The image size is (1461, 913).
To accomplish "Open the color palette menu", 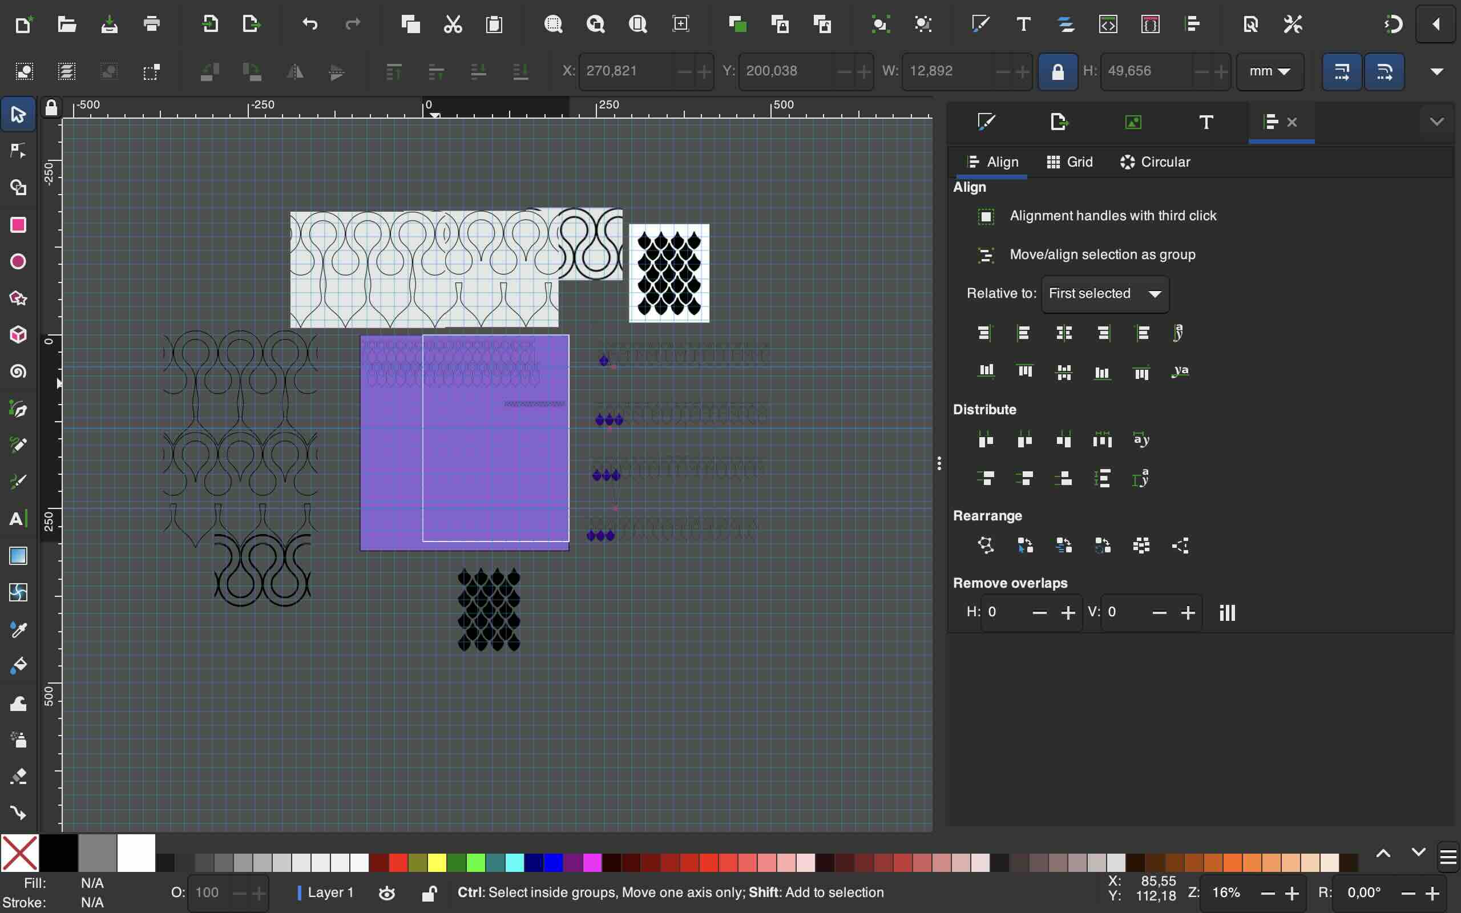I will [1448, 857].
